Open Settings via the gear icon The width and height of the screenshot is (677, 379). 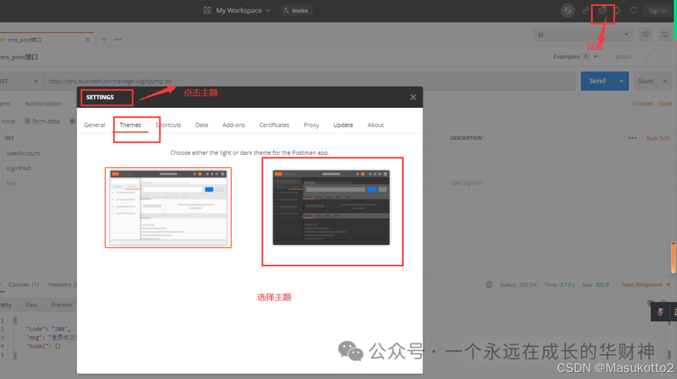602,11
